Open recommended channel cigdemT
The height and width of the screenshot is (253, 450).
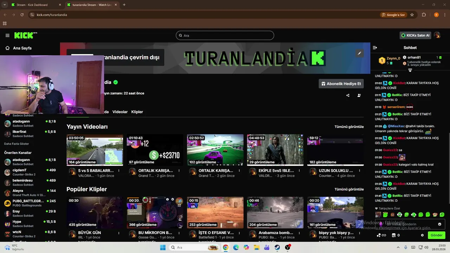pos(30,172)
